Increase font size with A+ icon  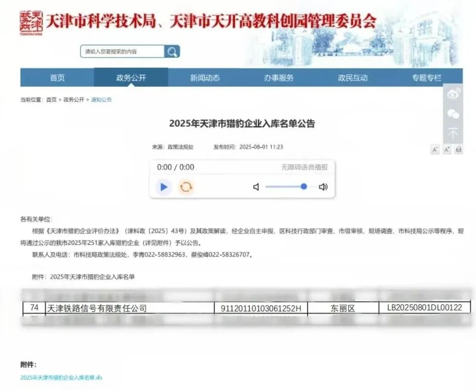(x=447, y=149)
